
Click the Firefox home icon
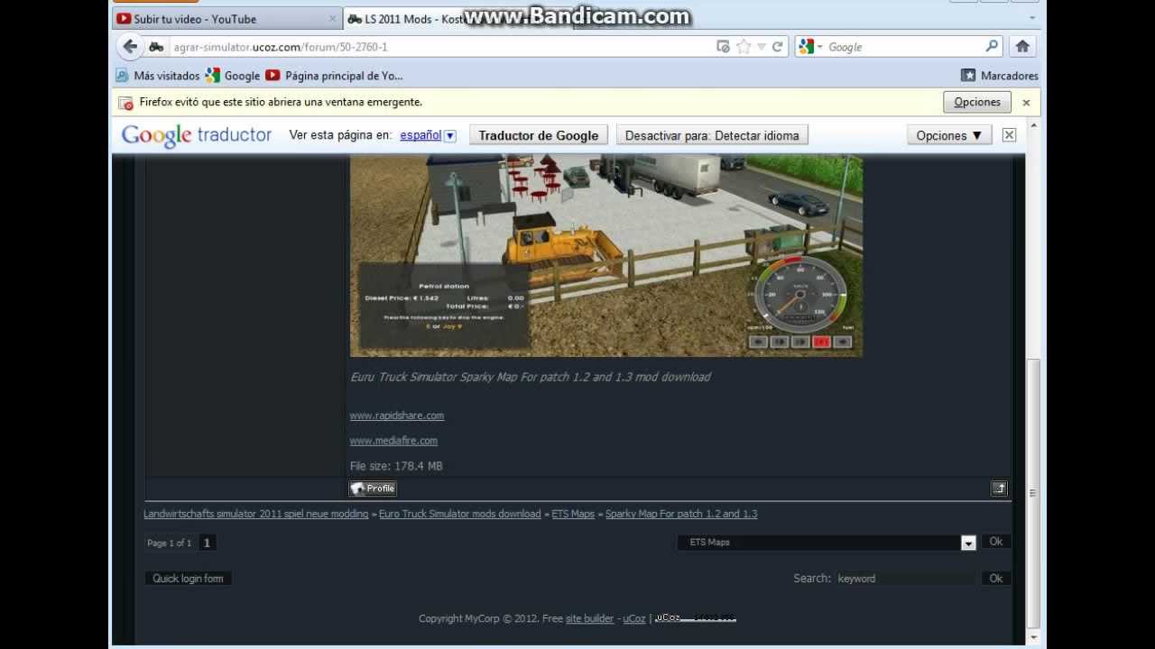point(1022,46)
